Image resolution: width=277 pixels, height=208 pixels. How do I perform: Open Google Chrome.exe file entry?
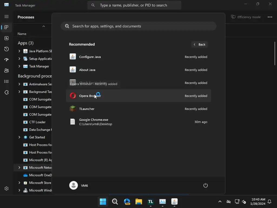click(x=138, y=122)
